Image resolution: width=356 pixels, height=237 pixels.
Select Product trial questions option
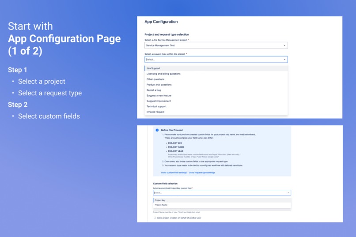216,85
